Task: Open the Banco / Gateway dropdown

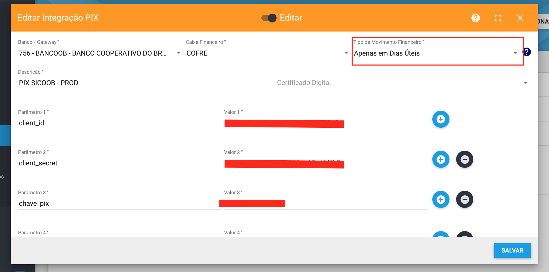Action: click(x=101, y=53)
